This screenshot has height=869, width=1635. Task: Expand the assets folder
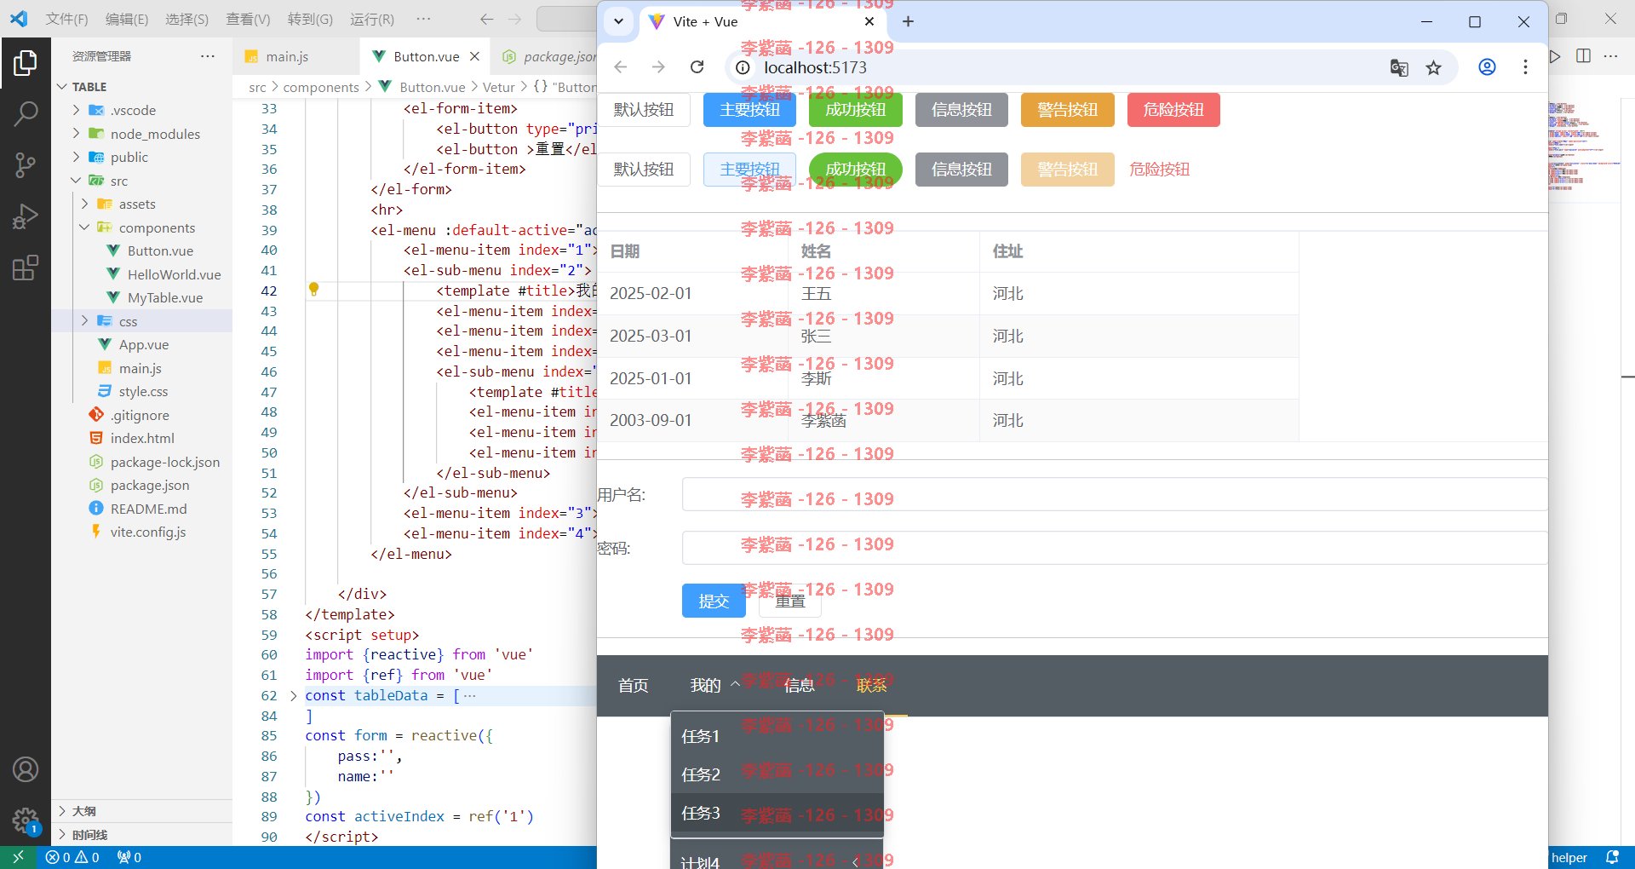click(85, 204)
